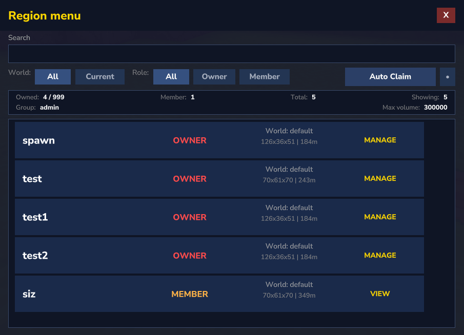464x335 pixels.
Task: Filter regions by Member role
Action: click(265, 77)
